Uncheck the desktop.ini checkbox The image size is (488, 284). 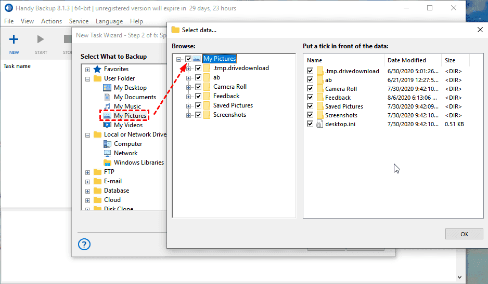310,124
